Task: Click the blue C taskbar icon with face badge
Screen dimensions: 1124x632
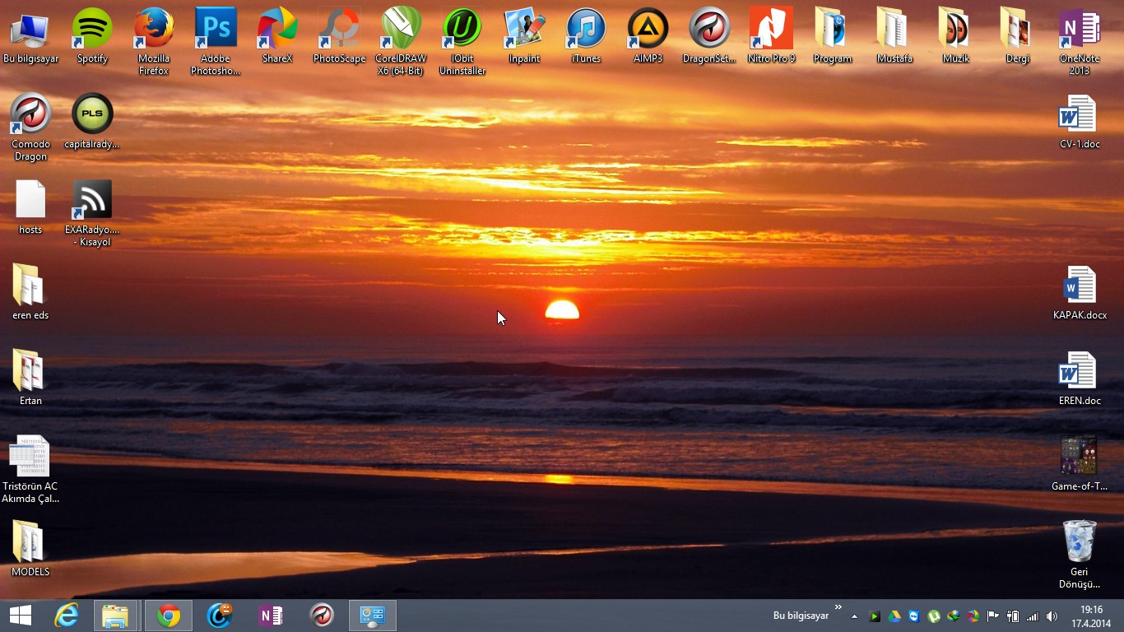Action: point(220,616)
